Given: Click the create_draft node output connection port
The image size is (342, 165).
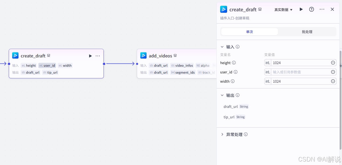Looking at the screenshot, I should point(104,64).
